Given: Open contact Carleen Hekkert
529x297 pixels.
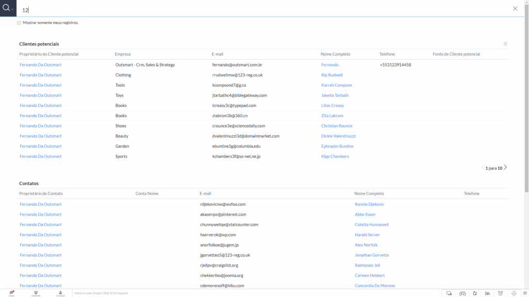Looking at the screenshot, I should click(369, 275).
